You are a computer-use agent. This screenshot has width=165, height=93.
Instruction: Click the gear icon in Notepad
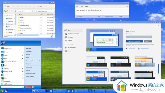click(x=127, y=6)
